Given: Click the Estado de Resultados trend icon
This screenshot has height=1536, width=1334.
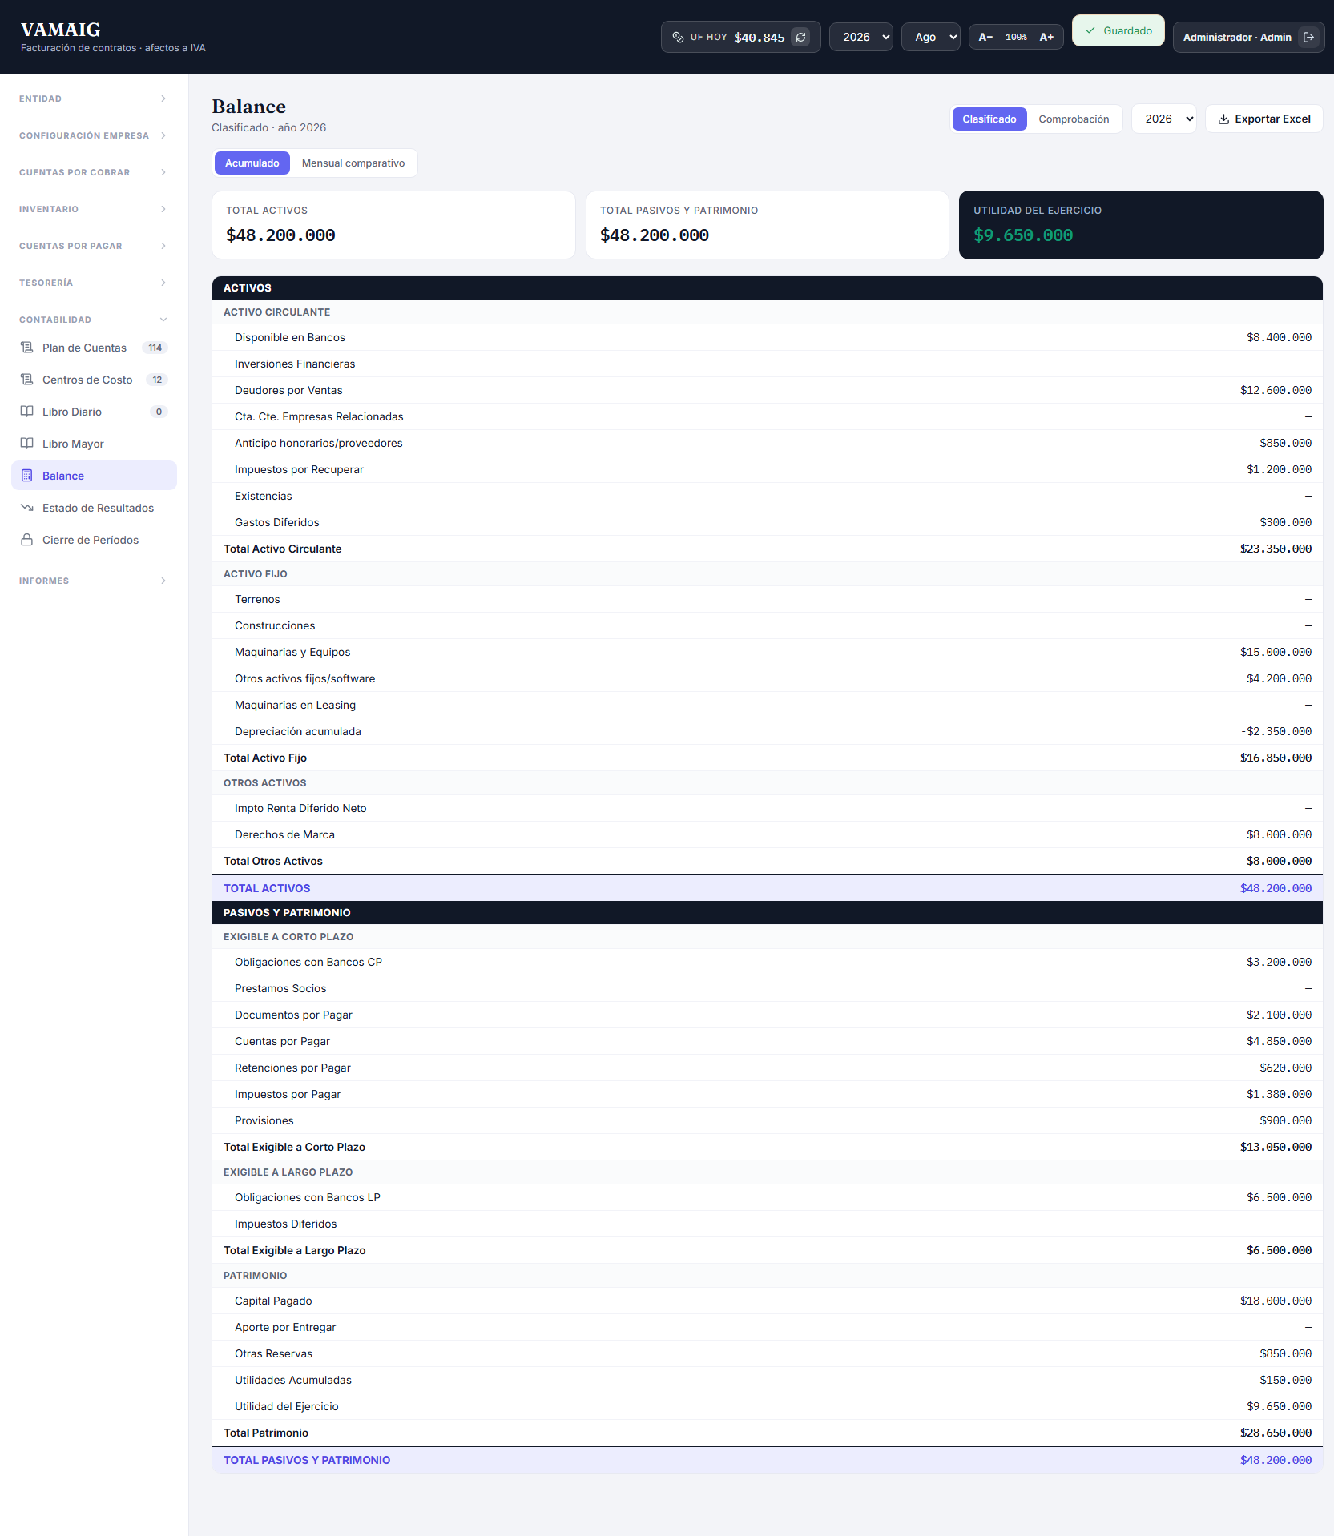Looking at the screenshot, I should click(26, 508).
